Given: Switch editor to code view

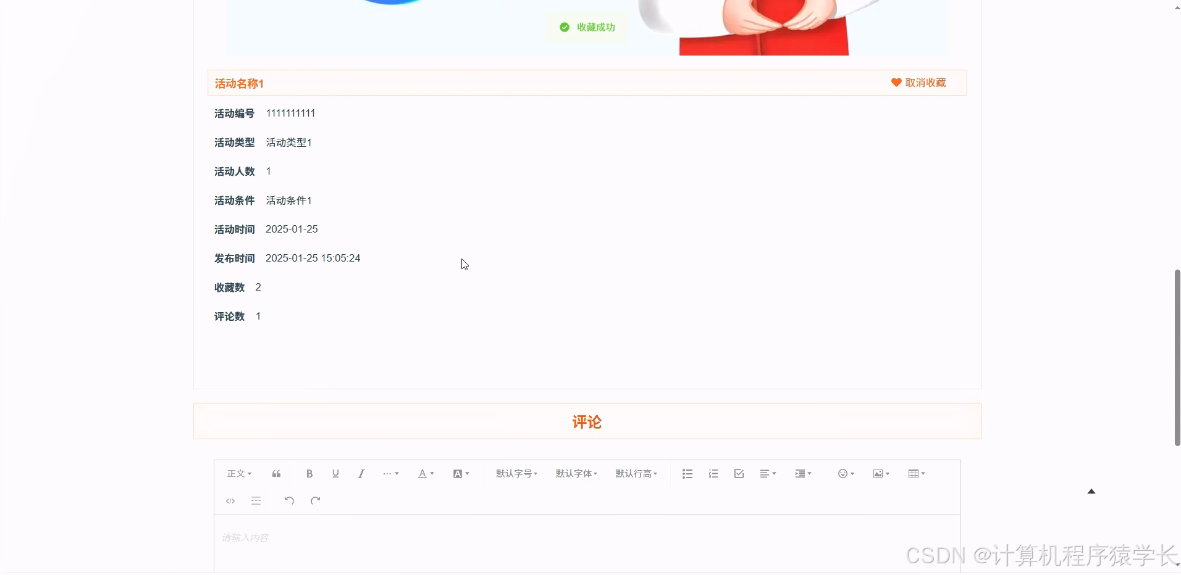Looking at the screenshot, I should pos(230,500).
